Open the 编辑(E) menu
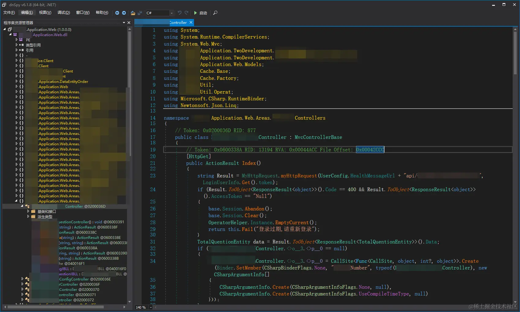 coord(27,13)
